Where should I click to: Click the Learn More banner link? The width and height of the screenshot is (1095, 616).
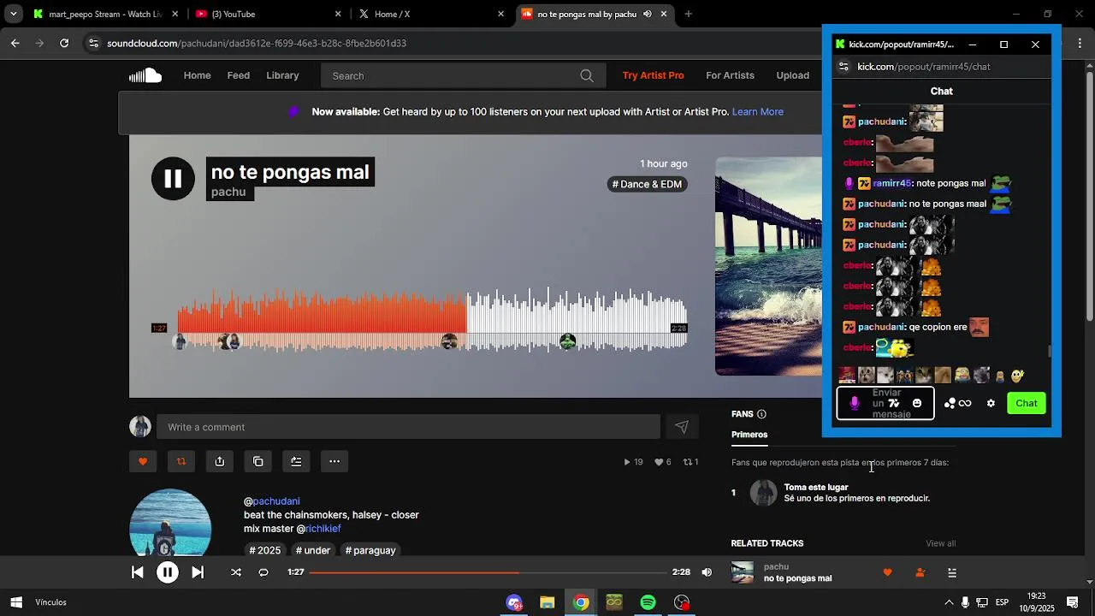click(757, 111)
